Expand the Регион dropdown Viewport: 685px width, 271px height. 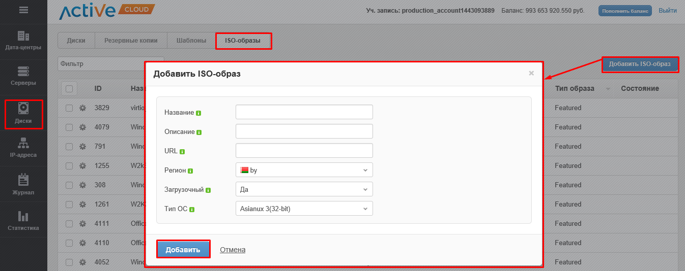304,170
